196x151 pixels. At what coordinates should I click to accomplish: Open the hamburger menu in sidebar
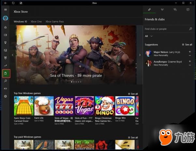pyautogui.click(x=6, y=10)
